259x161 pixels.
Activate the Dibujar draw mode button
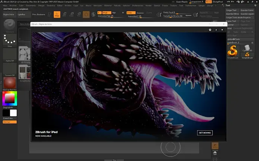pyautogui.click(x=57, y=14)
